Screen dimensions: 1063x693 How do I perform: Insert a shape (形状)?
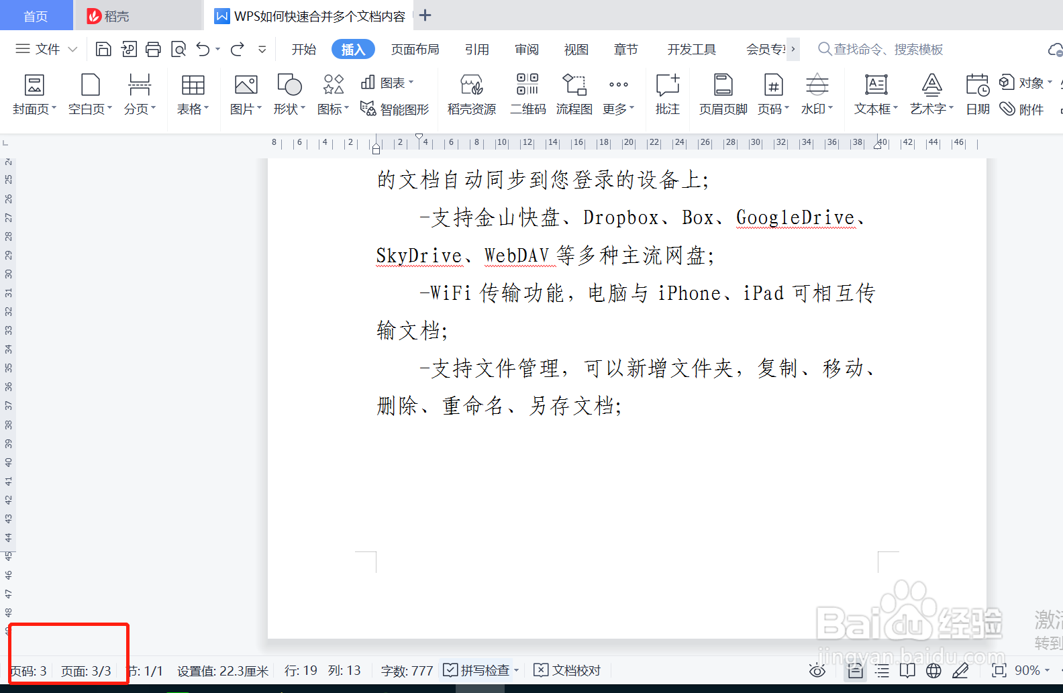coord(289,95)
